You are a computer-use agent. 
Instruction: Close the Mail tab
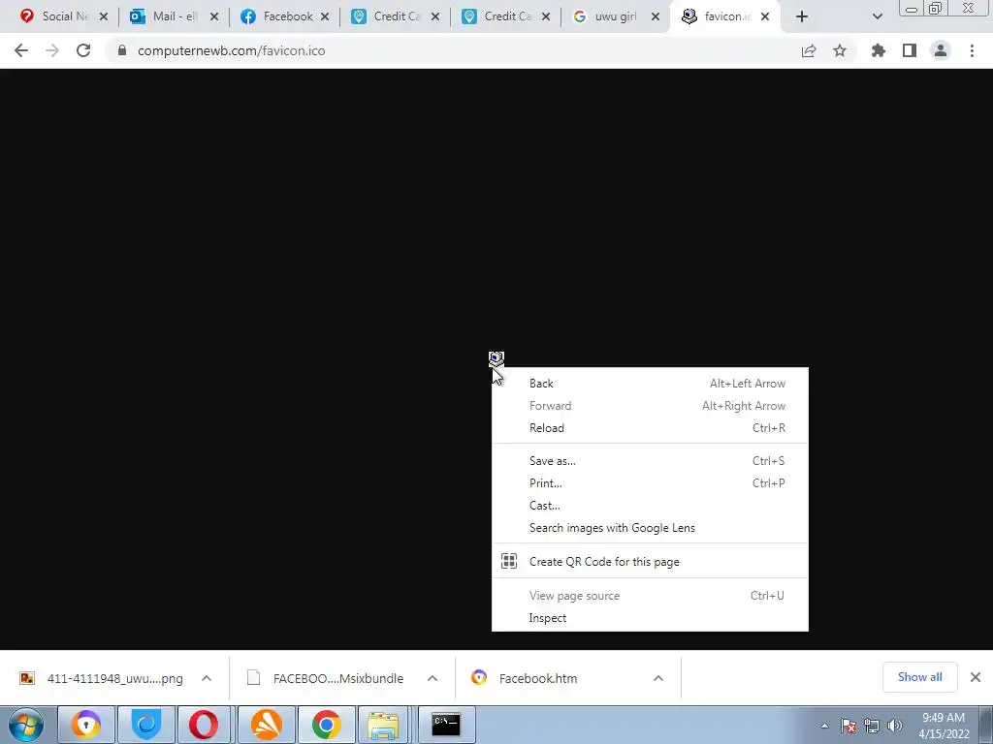click(214, 16)
